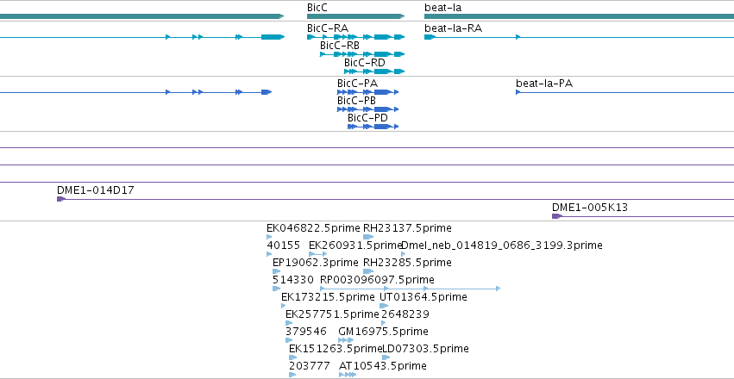The width and height of the screenshot is (734, 379).
Task: Open the 203777 feature label
Action: [x=310, y=366]
